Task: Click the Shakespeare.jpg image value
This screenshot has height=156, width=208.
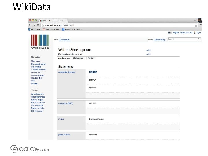Action: pyautogui.click(x=96, y=119)
